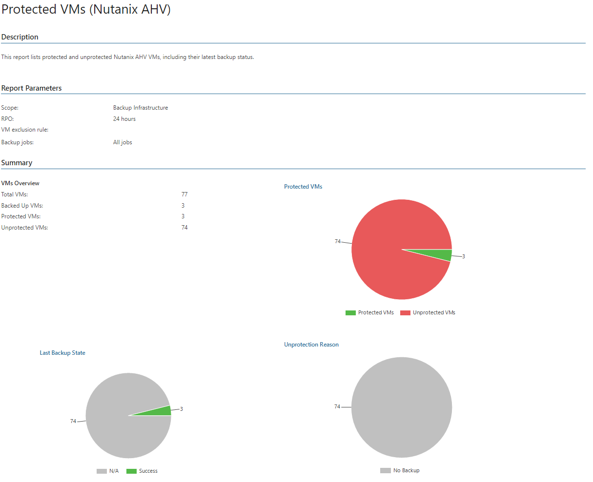Click the report description sentence

tap(128, 57)
